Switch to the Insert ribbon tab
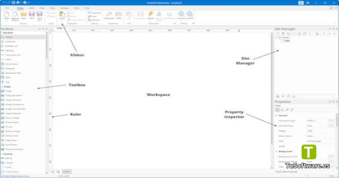339x178 pixels. click(x=31, y=8)
